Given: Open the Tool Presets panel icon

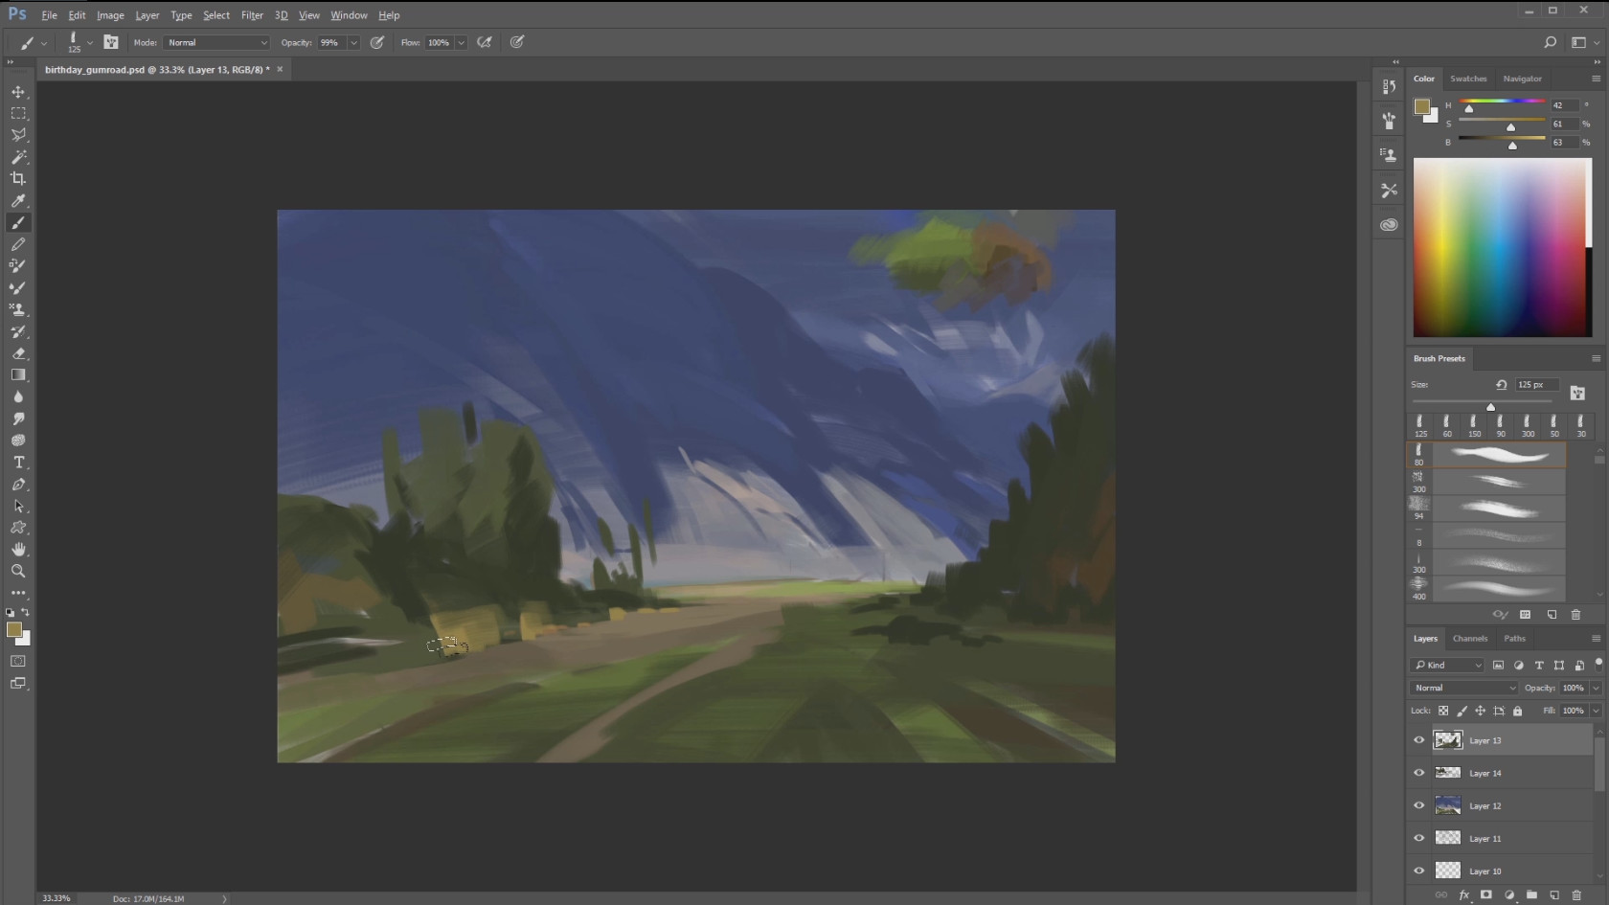Looking at the screenshot, I should click(1389, 191).
